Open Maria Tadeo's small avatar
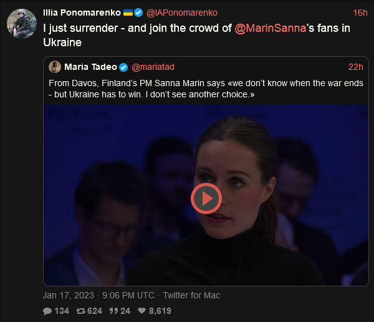 54,67
